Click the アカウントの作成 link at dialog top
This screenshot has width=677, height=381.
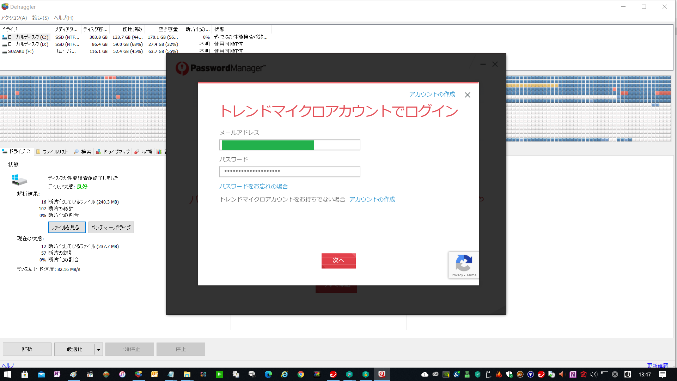point(432,94)
